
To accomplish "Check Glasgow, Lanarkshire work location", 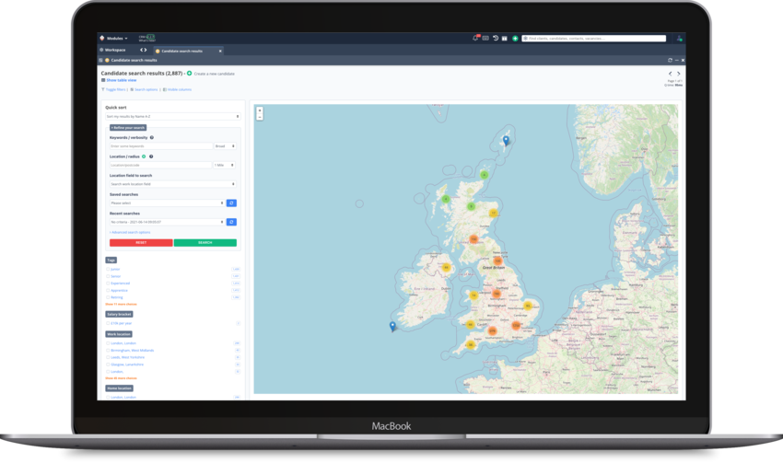I will coord(108,365).
